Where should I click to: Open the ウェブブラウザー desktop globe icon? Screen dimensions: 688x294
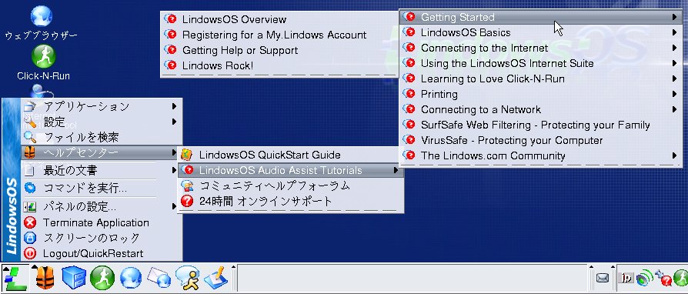tap(42, 17)
